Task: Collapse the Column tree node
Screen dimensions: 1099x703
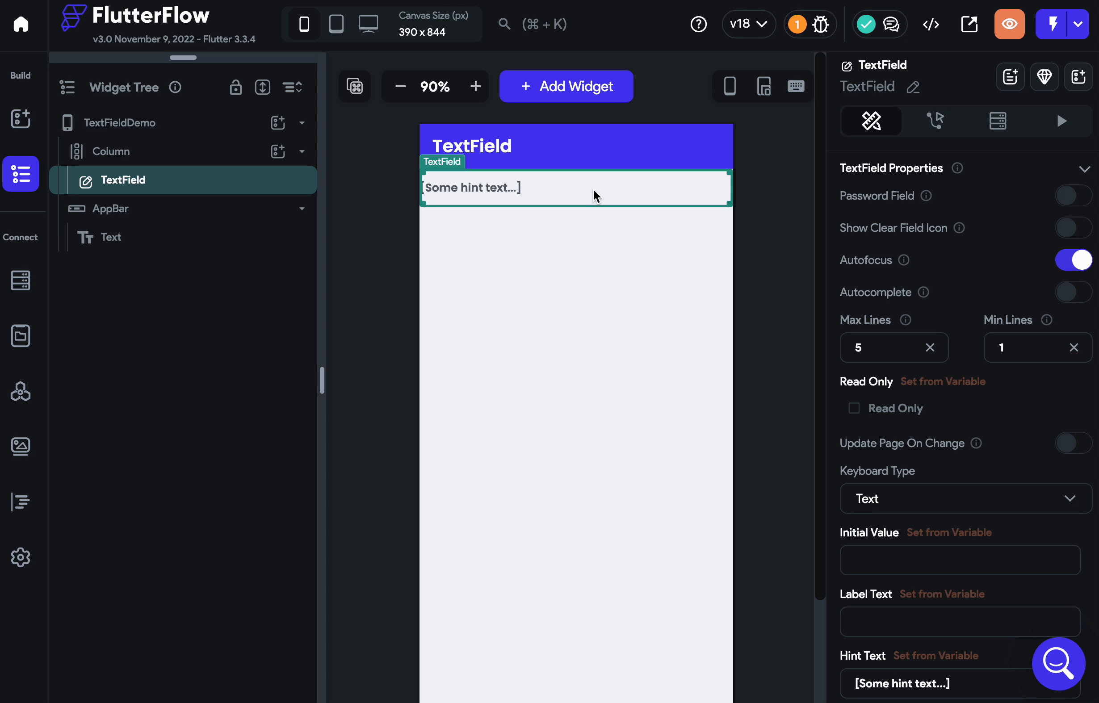Action: pyautogui.click(x=302, y=151)
